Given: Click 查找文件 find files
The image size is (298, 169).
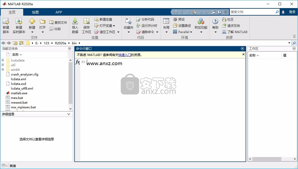Looking at the screenshot, I should pyautogui.click(x=58, y=22).
